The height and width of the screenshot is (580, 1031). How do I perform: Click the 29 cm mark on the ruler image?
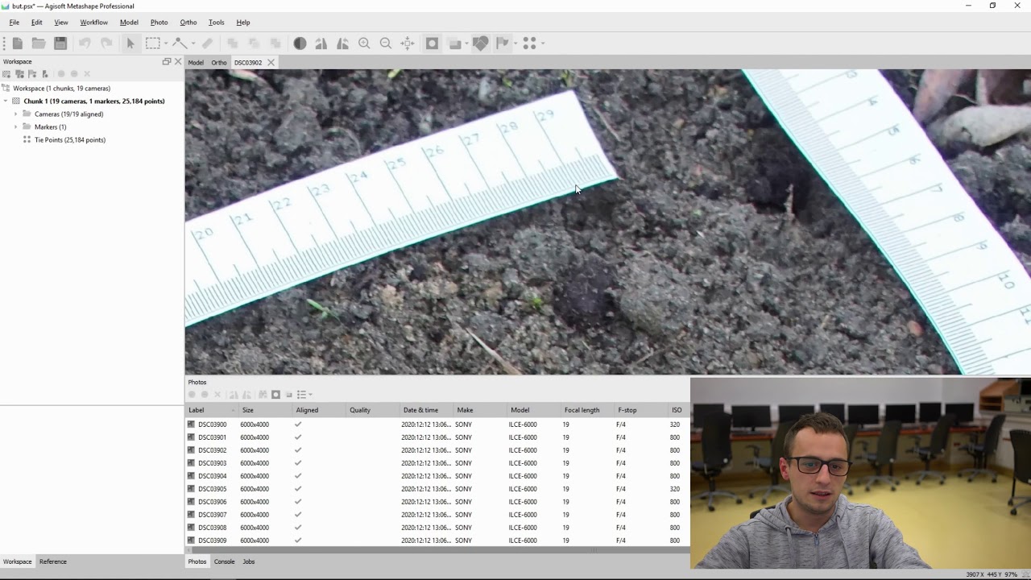tap(546, 117)
